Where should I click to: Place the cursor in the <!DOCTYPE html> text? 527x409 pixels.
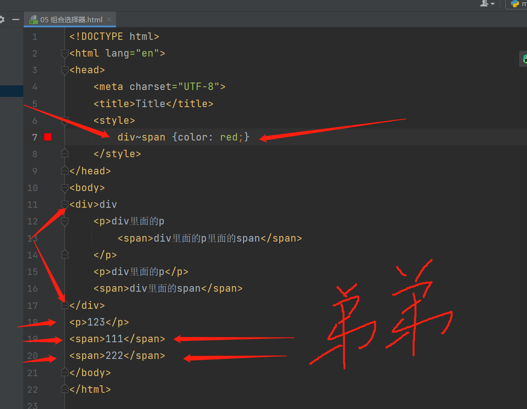point(114,36)
